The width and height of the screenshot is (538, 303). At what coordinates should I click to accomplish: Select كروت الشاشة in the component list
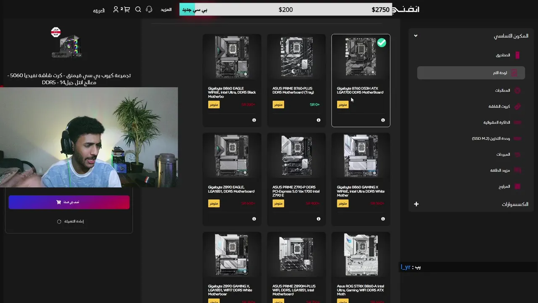[x=499, y=106]
